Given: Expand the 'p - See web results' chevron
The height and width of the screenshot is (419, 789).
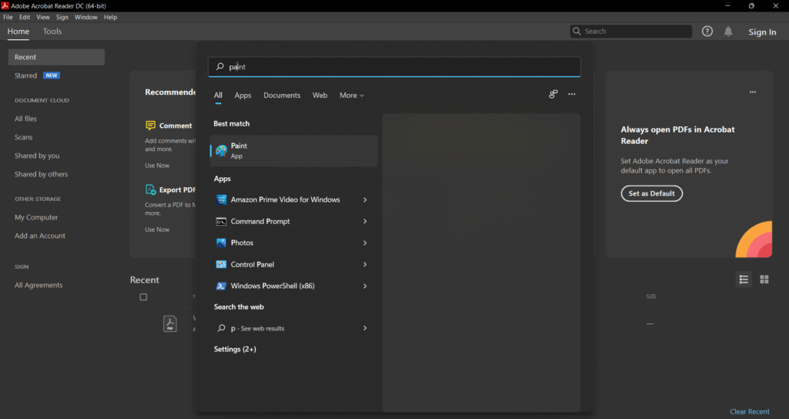Looking at the screenshot, I should 364,328.
